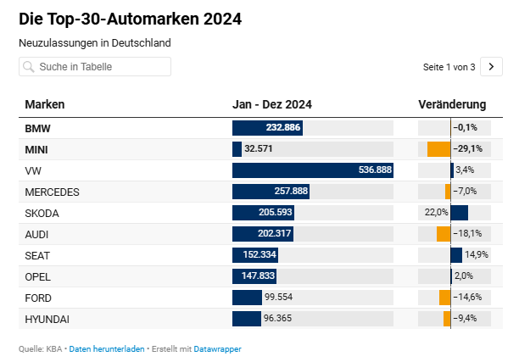Select the SEAT 152.334 bar

tap(255, 255)
